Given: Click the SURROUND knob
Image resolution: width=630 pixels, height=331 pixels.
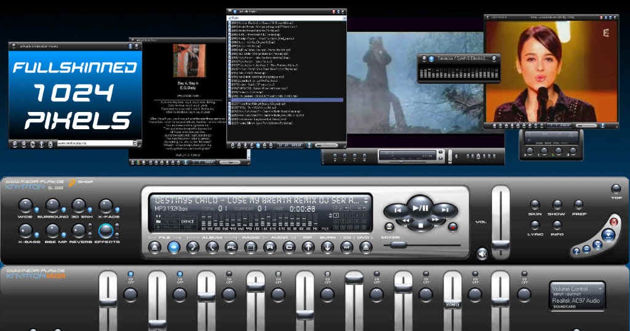Looking at the screenshot, I should click(53, 205).
